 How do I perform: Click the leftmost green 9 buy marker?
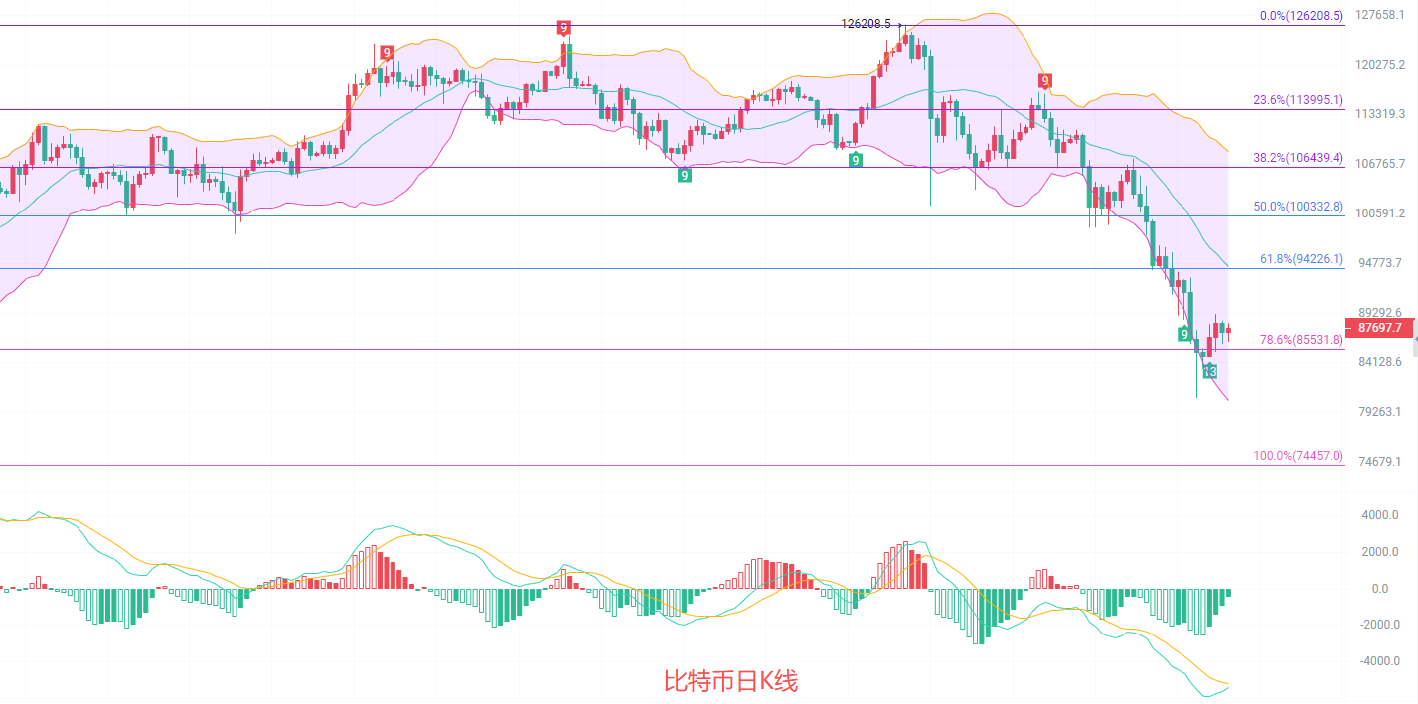pos(685,175)
